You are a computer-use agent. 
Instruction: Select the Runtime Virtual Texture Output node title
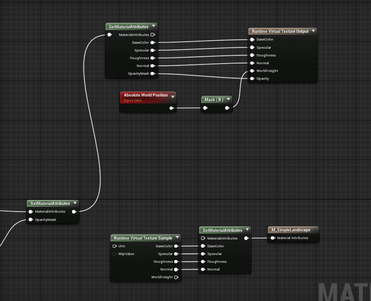click(280, 31)
